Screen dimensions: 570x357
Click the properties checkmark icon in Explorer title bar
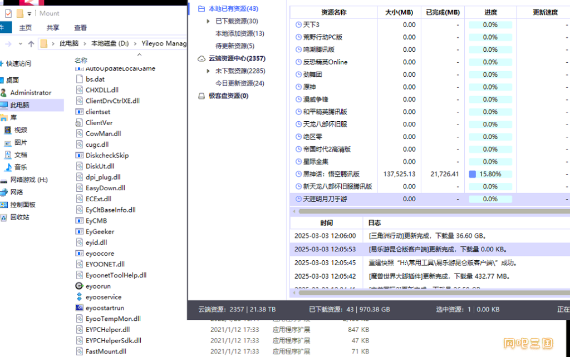[x=8, y=13]
